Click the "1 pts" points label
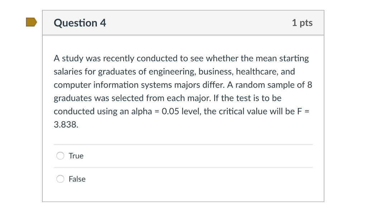Viewport: 367px width, 212px height. tap(302, 23)
